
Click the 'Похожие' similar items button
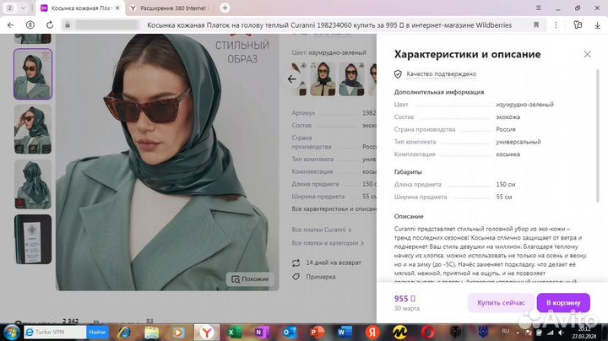(250, 279)
